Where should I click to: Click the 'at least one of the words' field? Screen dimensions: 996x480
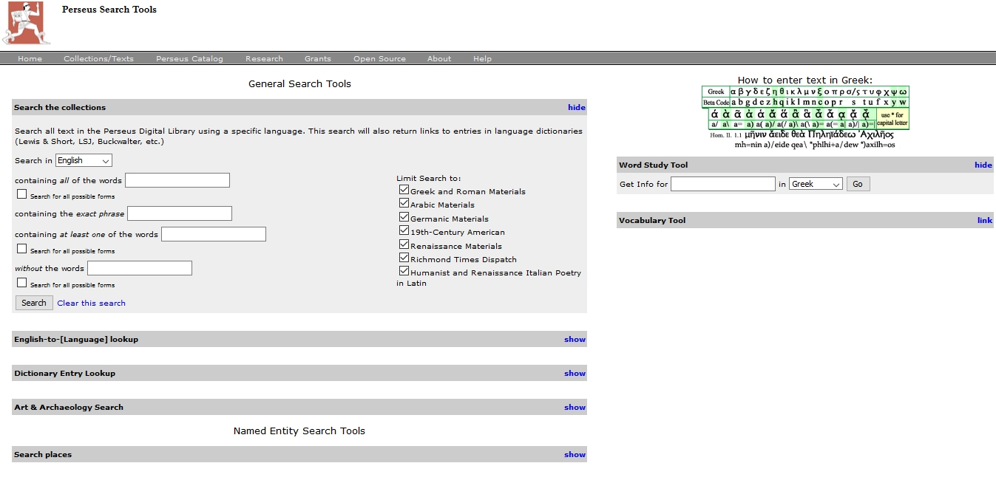214,234
